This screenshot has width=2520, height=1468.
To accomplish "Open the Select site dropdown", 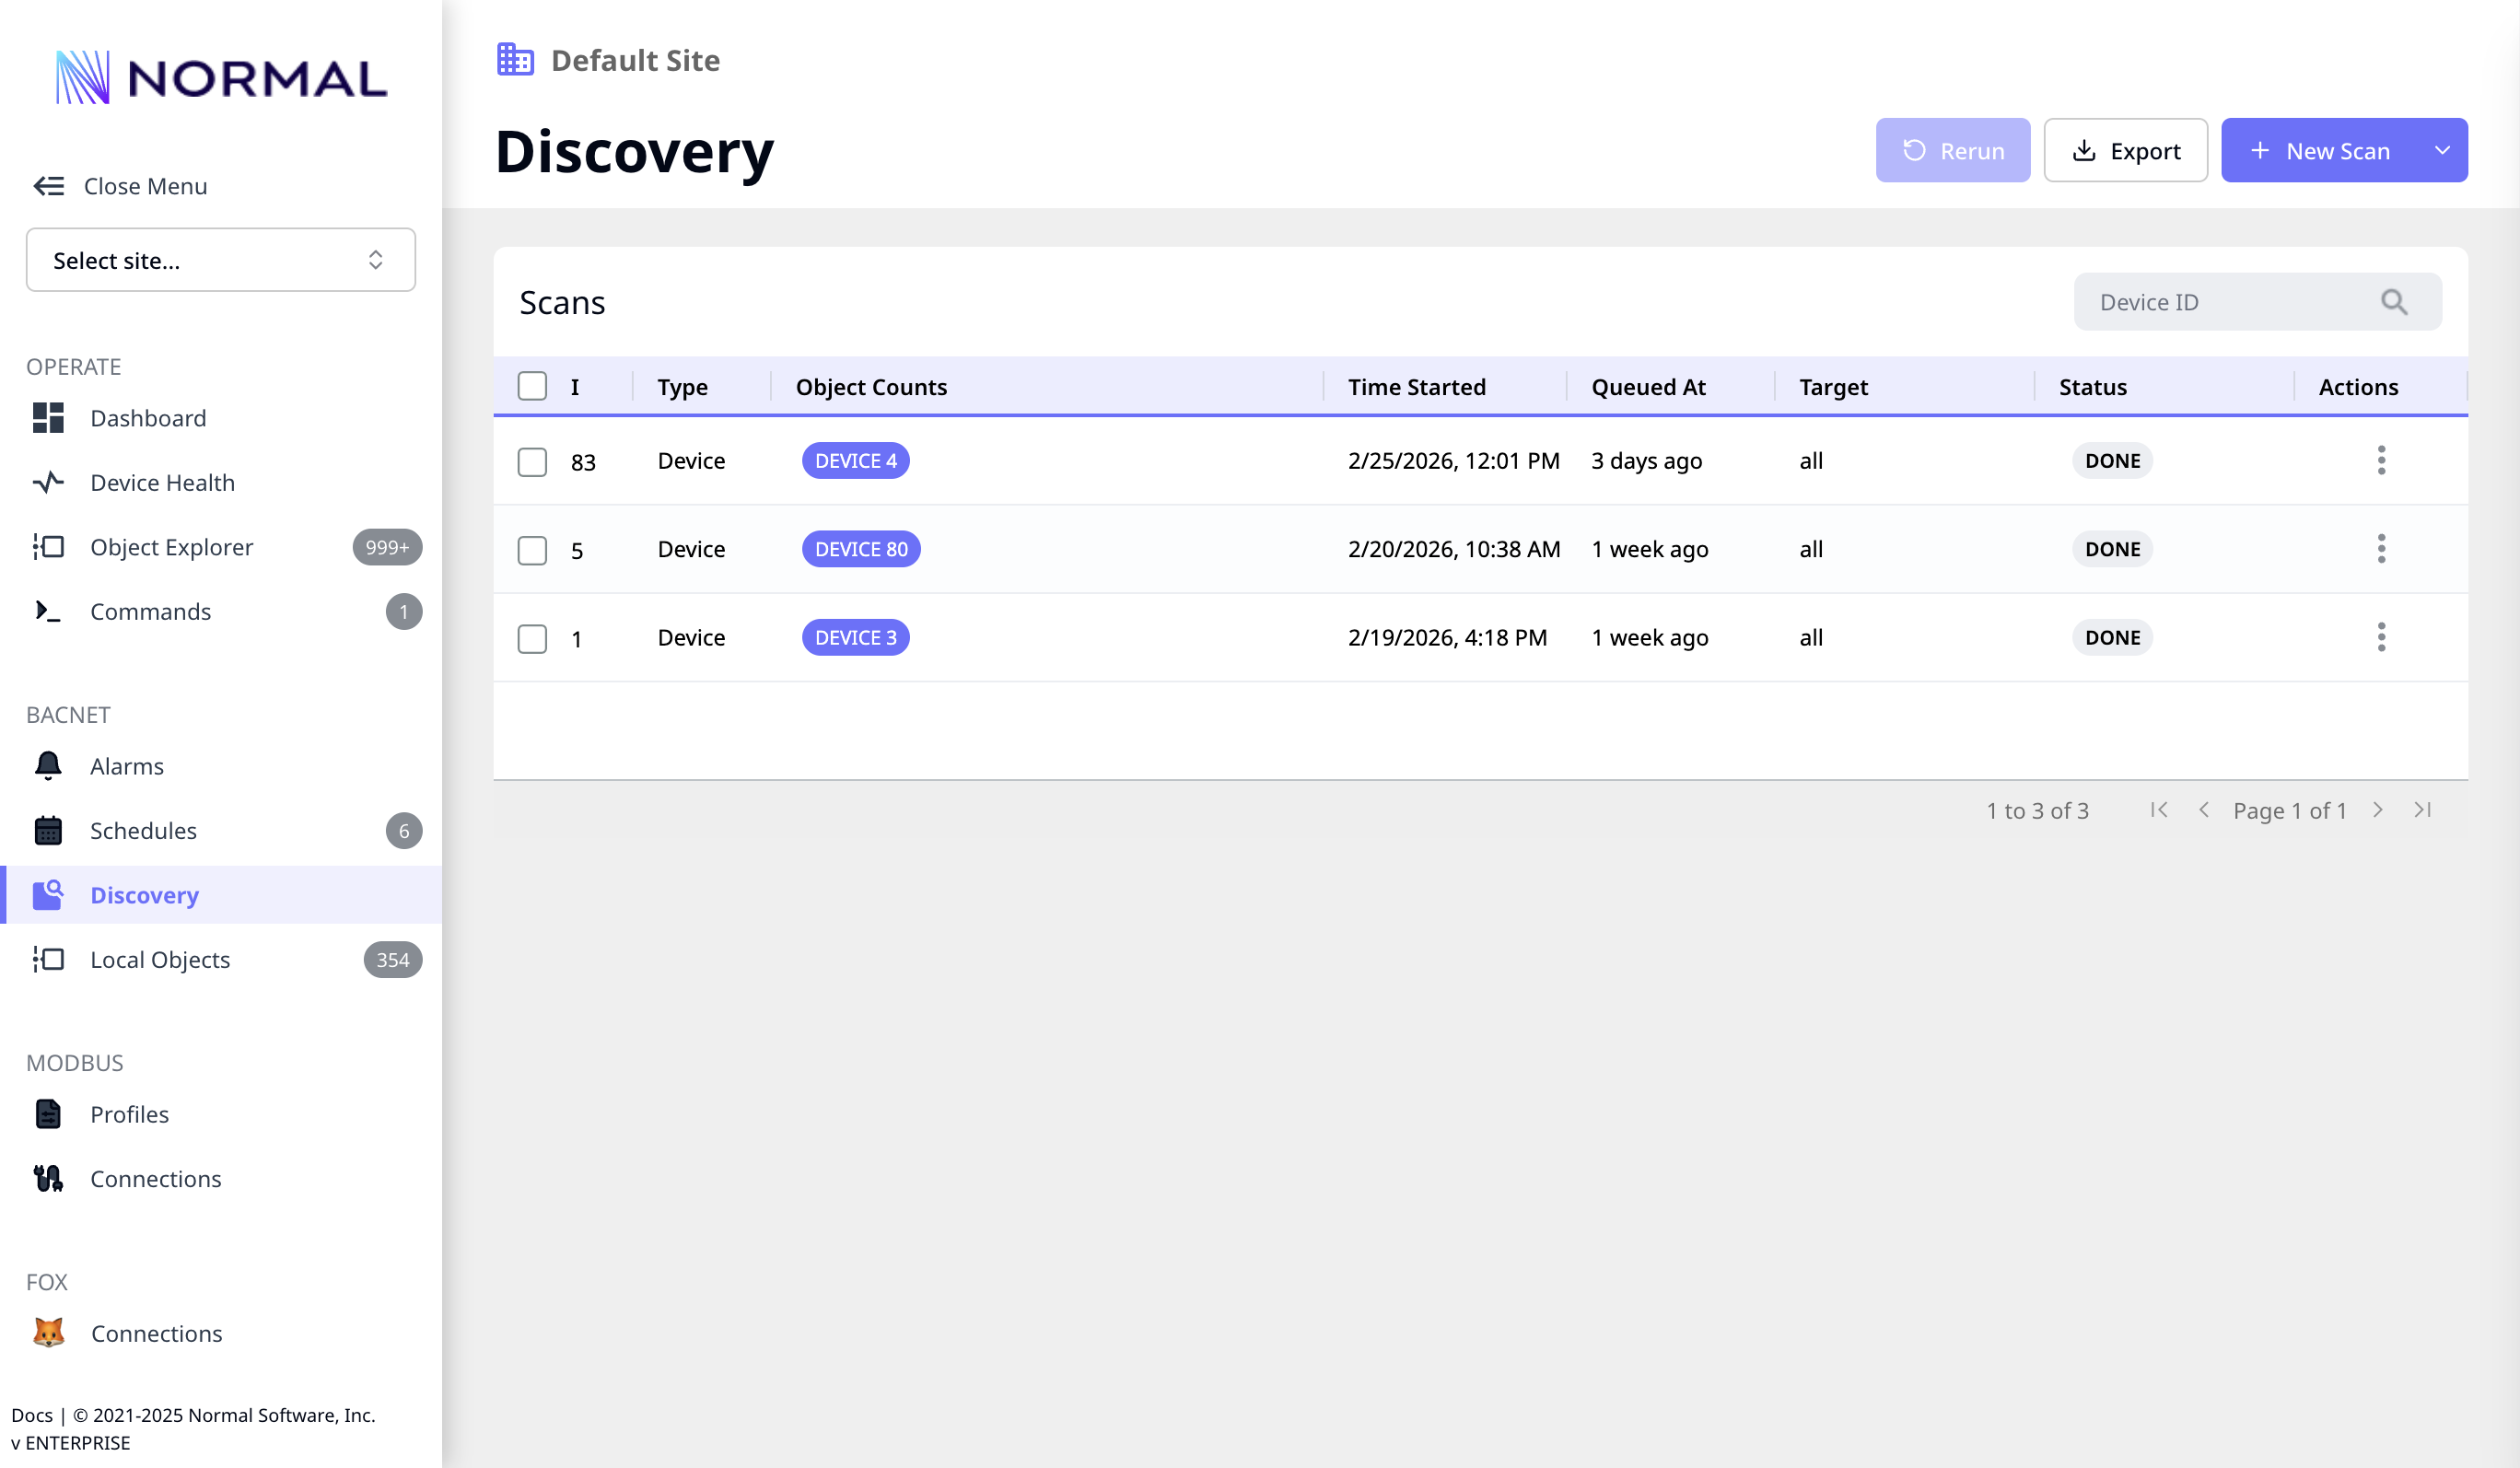I will (x=220, y=260).
